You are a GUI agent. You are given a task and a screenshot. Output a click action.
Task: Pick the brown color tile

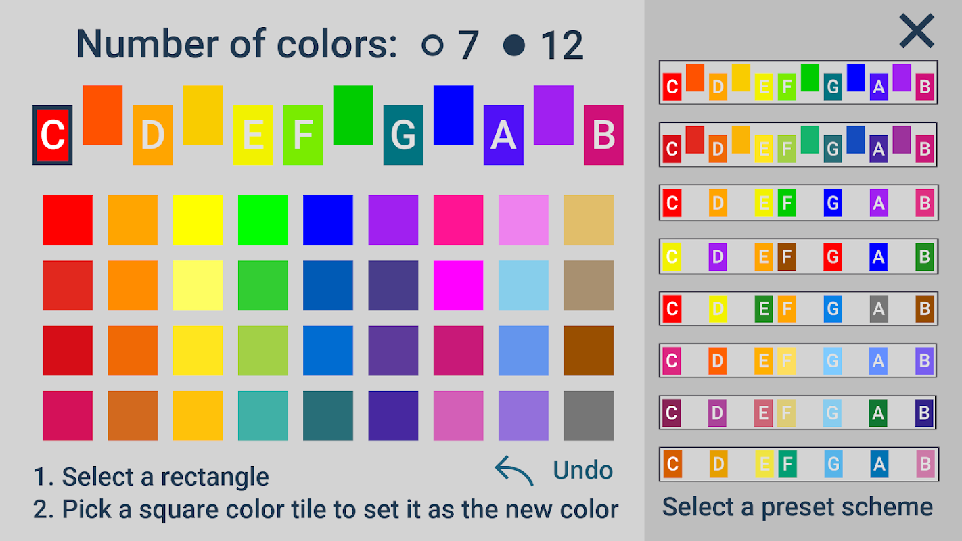(x=589, y=350)
